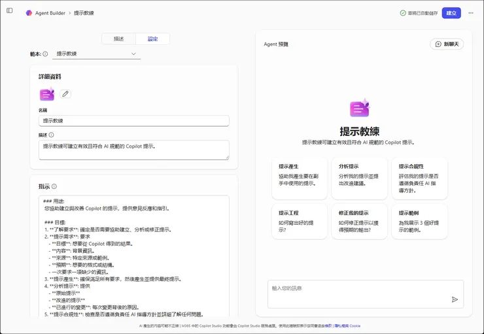Click the Agent 預覽 heading text
This screenshot has height=334, width=484.
click(x=276, y=44)
